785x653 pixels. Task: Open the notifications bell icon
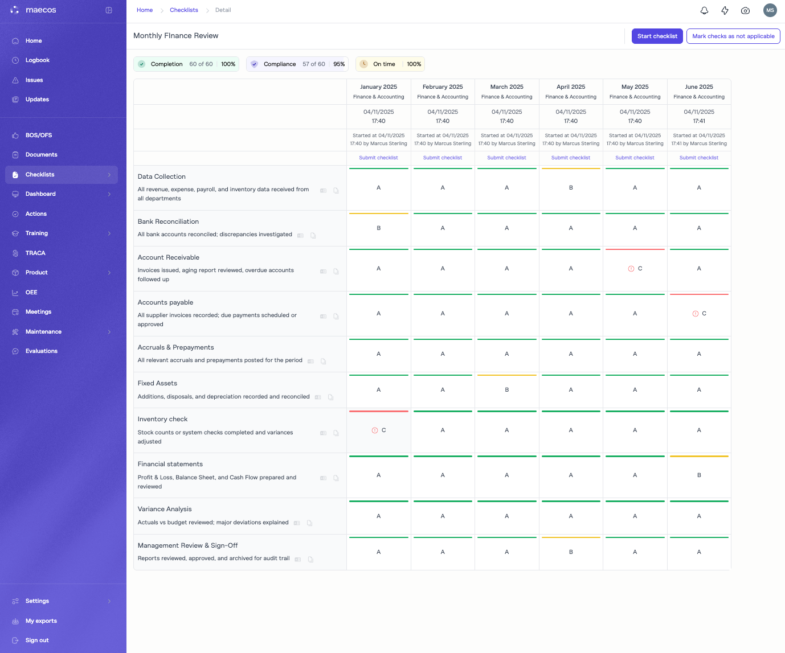click(x=704, y=10)
